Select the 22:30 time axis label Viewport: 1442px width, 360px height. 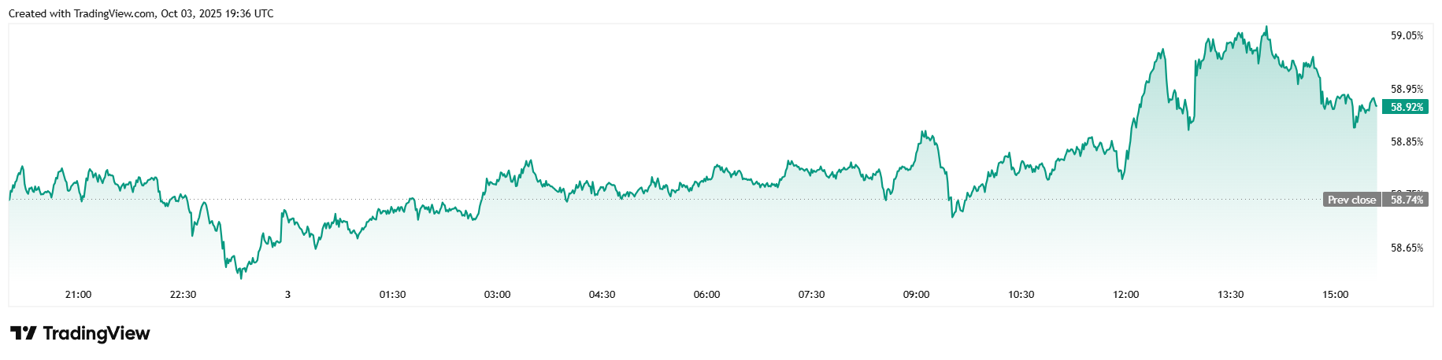[x=183, y=295]
